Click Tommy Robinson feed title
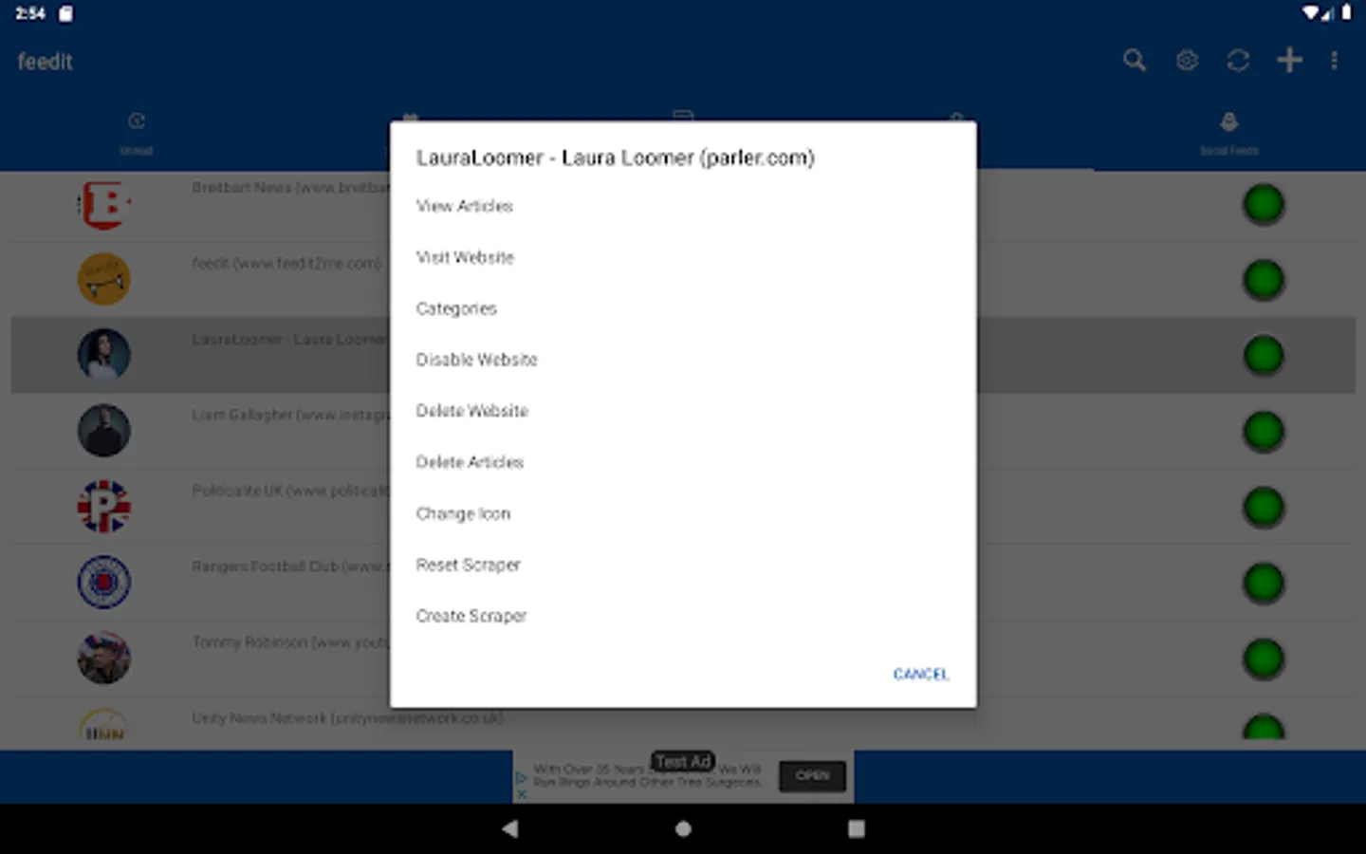 click(x=290, y=642)
